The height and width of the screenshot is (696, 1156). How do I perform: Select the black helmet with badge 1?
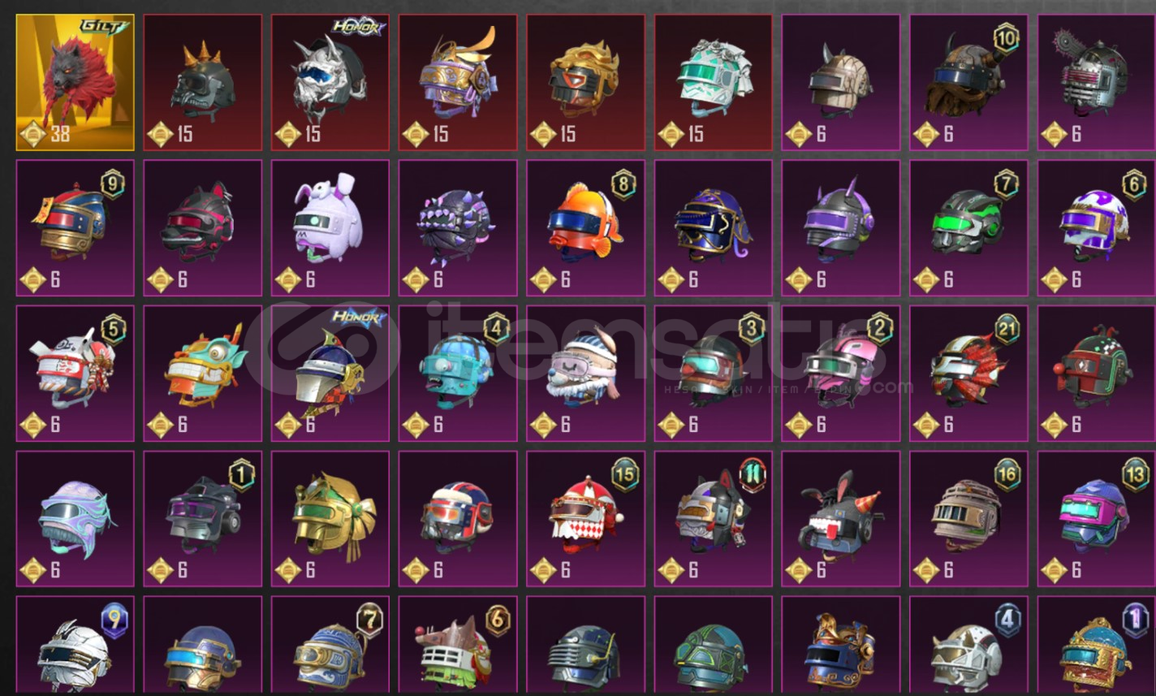click(x=203, y=518)
